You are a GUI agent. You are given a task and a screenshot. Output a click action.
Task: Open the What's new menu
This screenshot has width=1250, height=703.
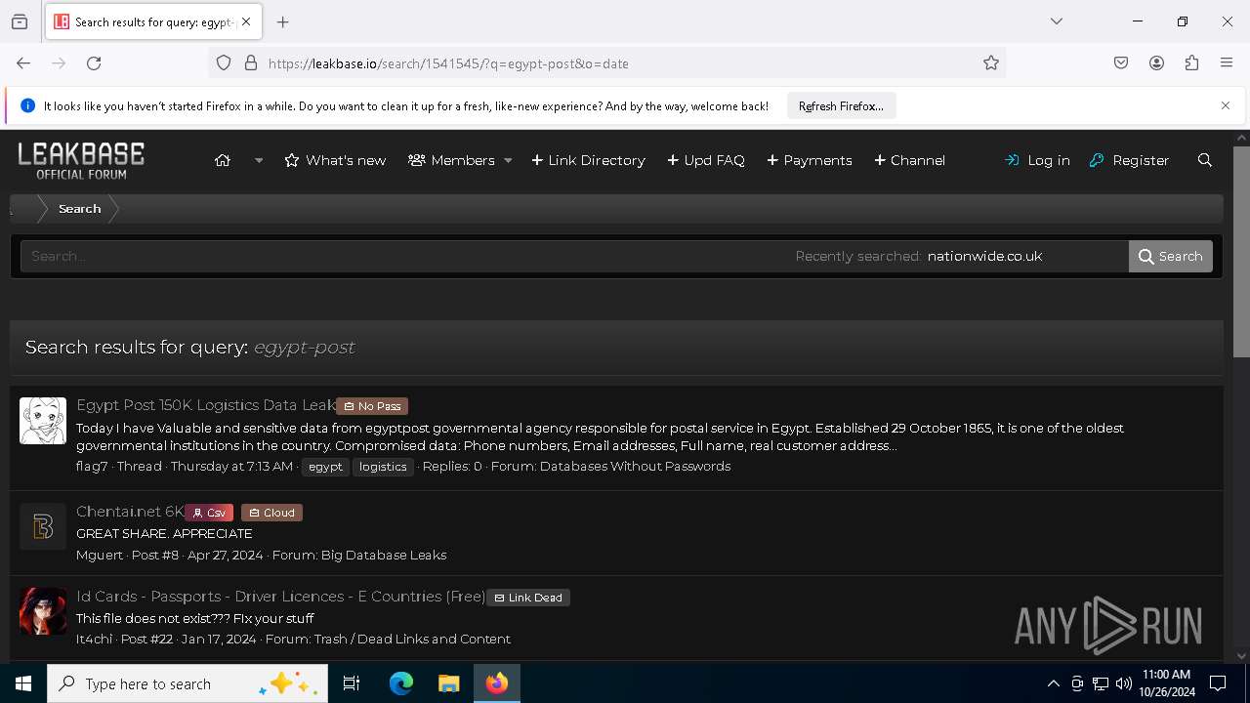point(335,160)
